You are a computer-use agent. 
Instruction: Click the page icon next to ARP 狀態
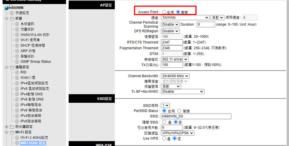coord(17,51)
